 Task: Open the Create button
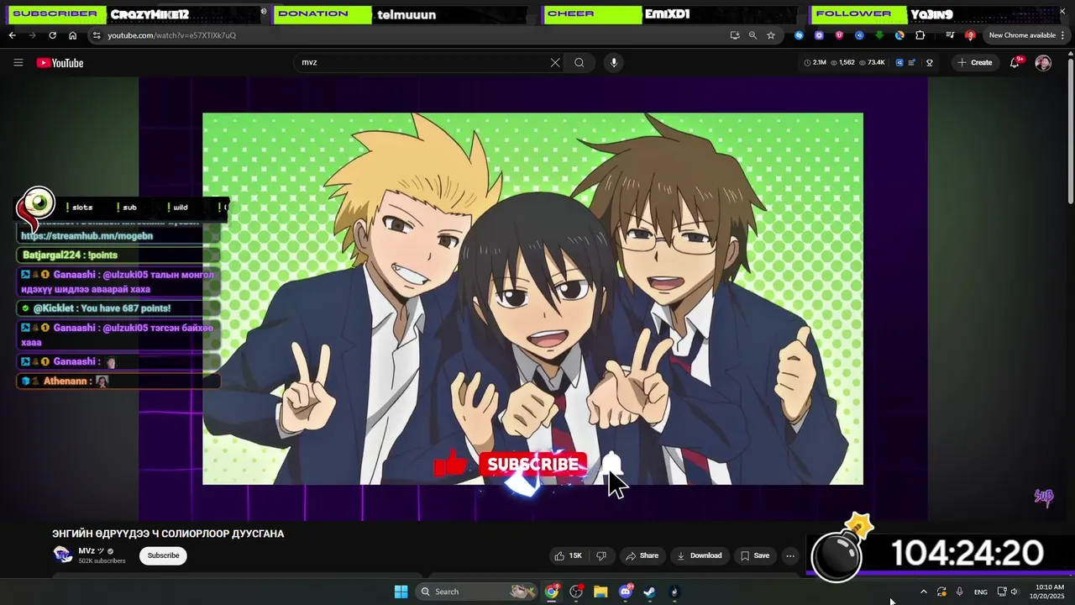(974, 62)
